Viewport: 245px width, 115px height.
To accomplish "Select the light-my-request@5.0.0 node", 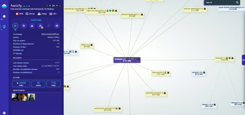I will 102,12.
